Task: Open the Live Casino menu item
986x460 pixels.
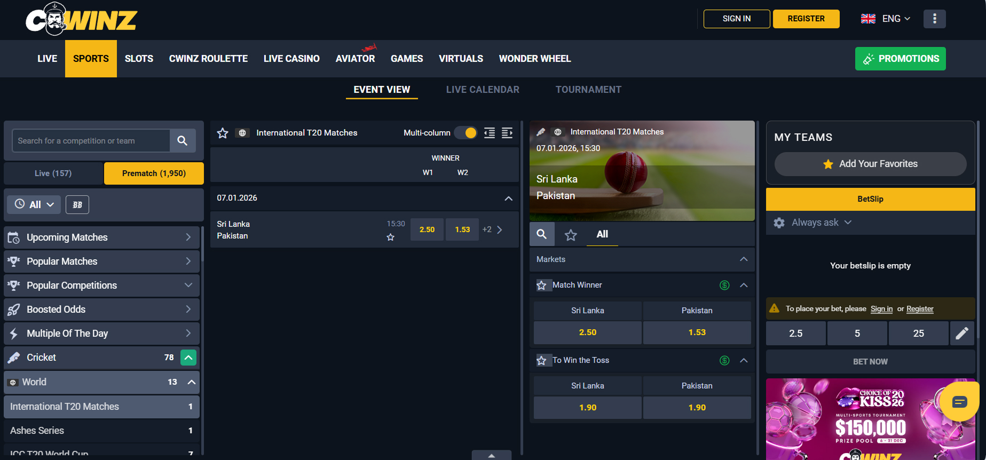Action: [x=291, y=59]
